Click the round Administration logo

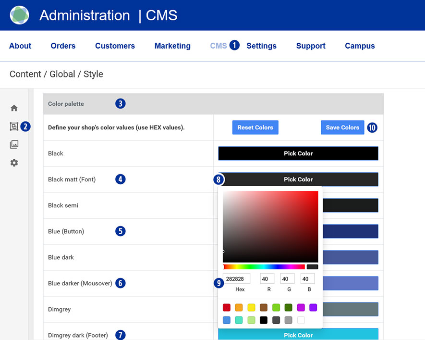[19, 15]
